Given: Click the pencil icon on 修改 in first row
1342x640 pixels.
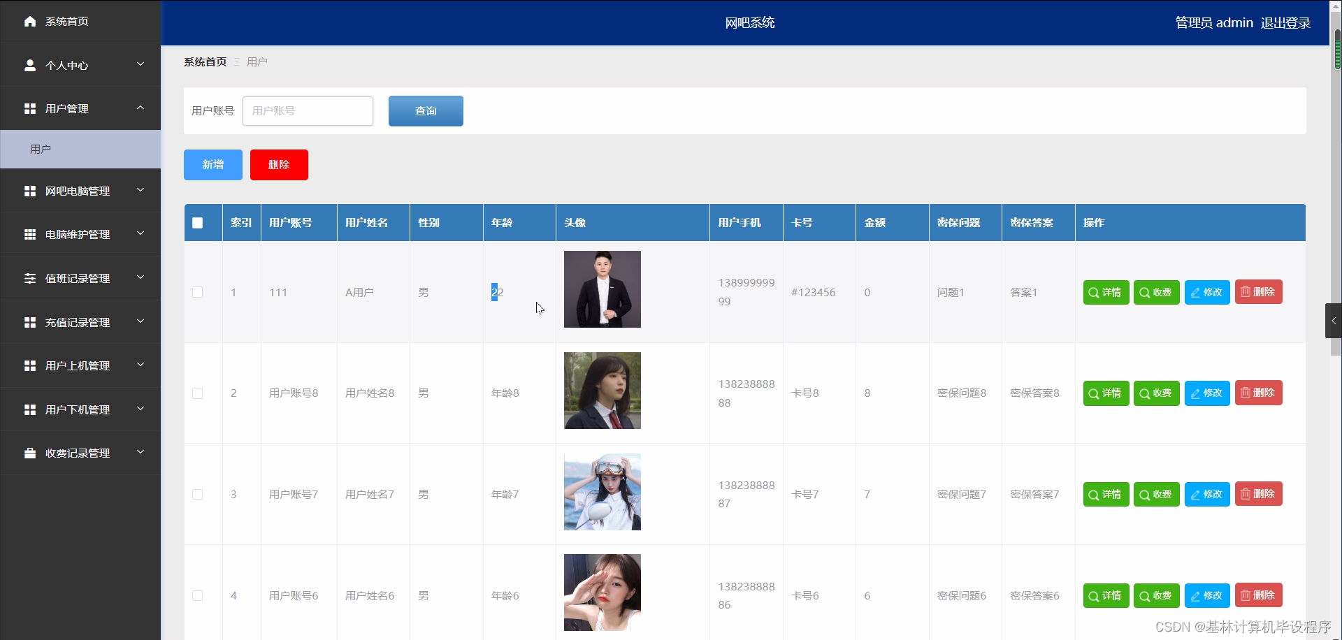Looking at the screenshot, I should (1195, 292).
